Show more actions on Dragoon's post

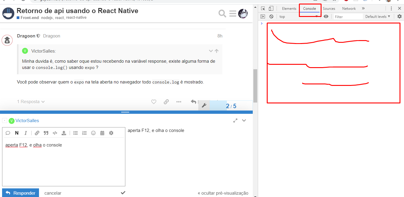[179, 102]
